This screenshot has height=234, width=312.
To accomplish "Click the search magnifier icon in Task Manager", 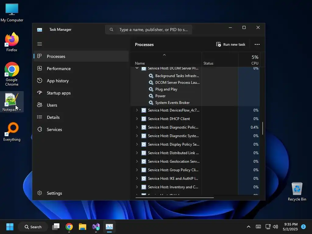I will (112, 30).
